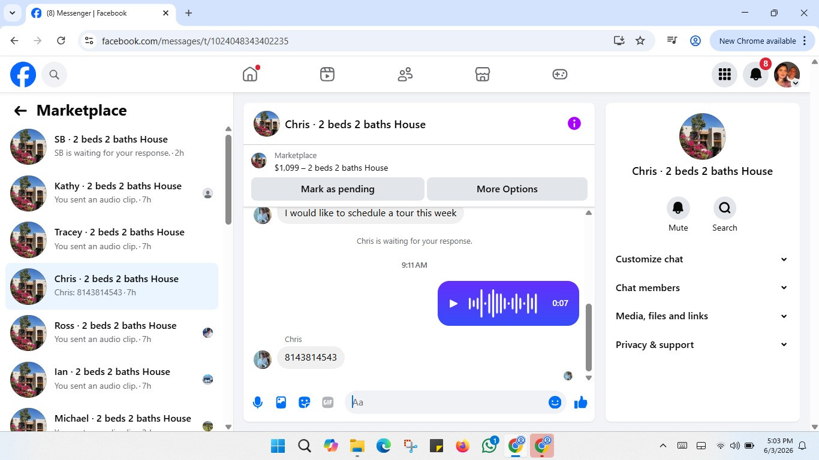Screen dimensions: 819x460
Task: Attach a file using the photo icon
Action: pos(281,402)
